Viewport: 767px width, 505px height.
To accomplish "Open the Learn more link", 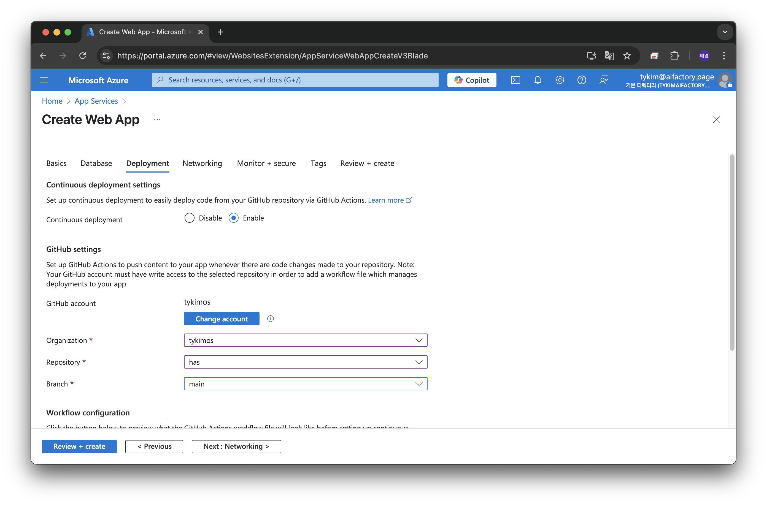I will click(x=386, y=200).
